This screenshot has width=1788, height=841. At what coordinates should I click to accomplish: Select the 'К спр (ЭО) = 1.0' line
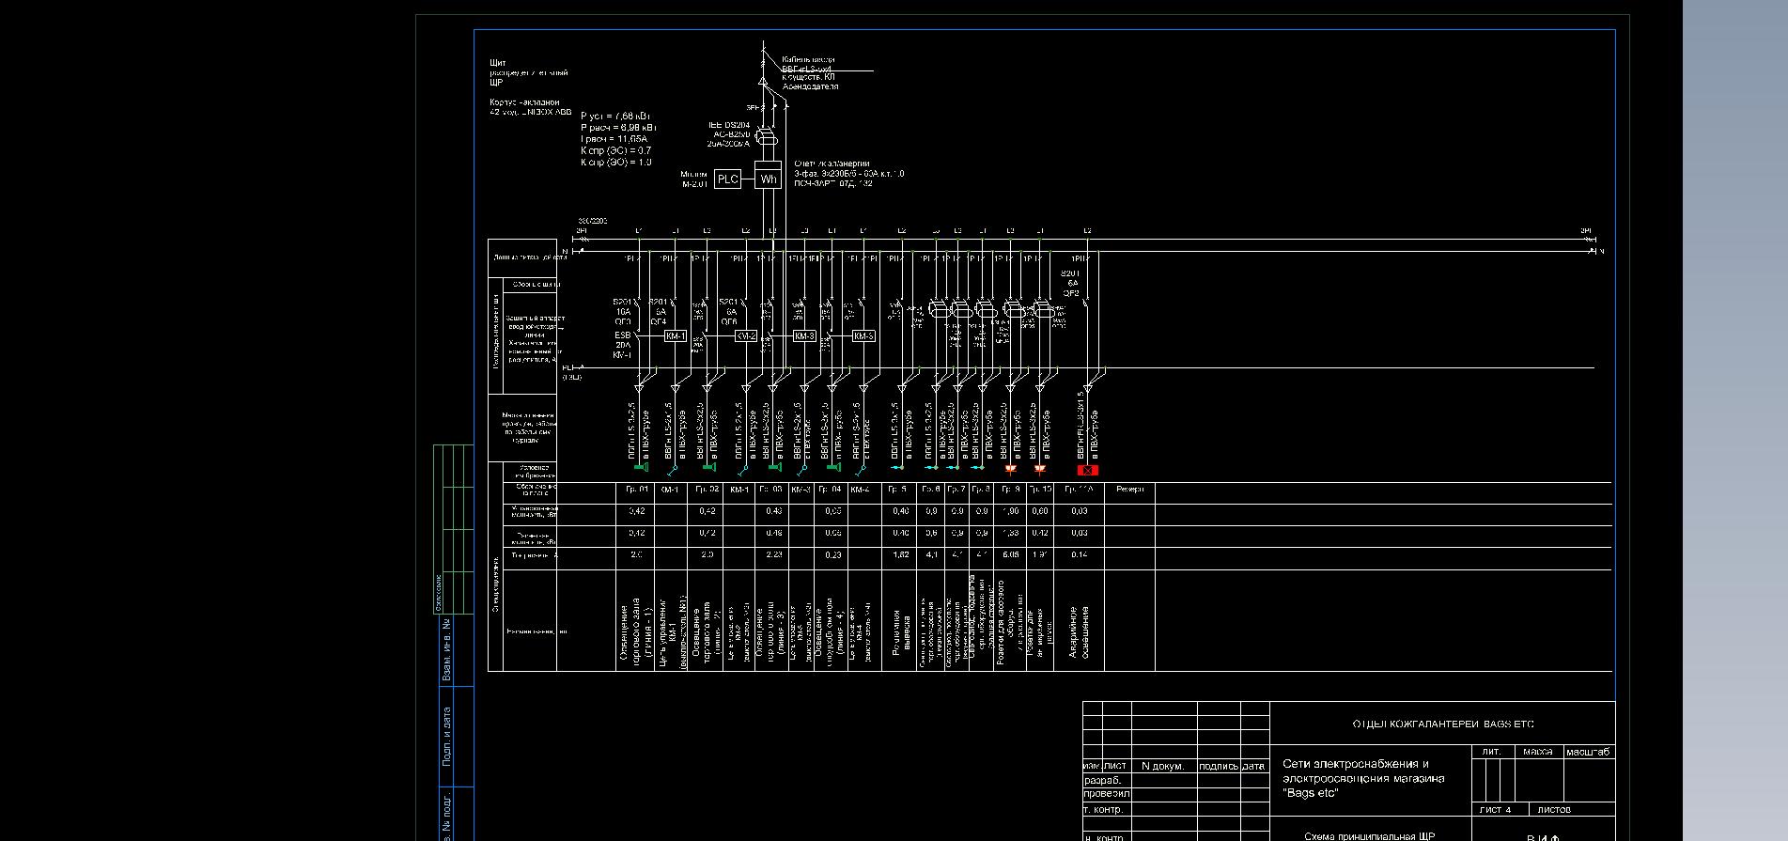tap(615, 162)
